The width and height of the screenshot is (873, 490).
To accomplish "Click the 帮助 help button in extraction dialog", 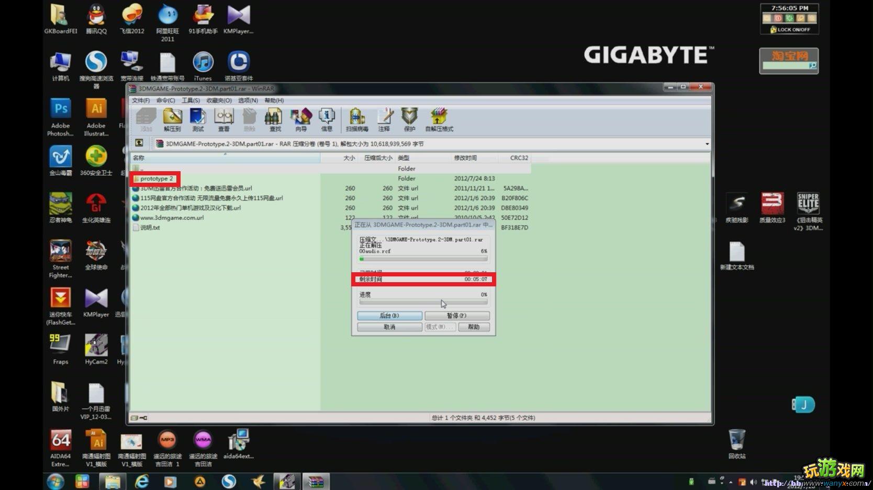I will point(474,327).
